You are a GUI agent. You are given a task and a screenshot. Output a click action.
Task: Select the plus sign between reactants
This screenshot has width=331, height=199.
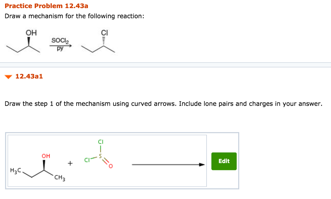[x=70, y=163]
